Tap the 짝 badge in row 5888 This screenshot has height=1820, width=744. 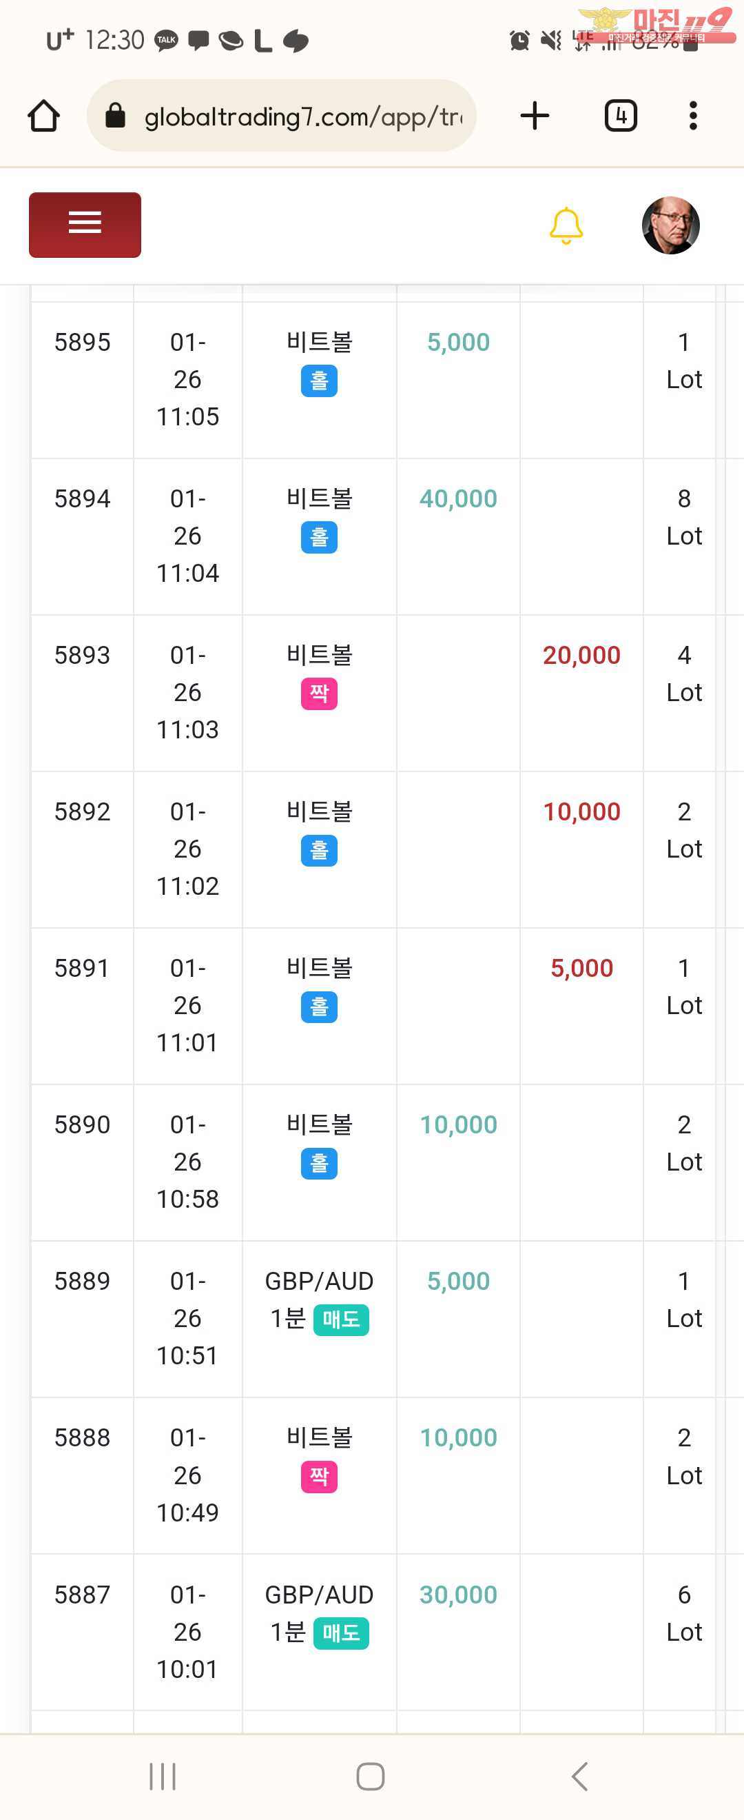(319, 1477)
